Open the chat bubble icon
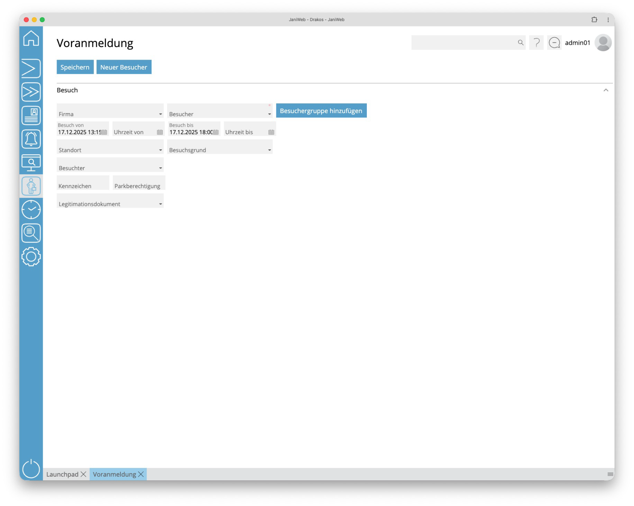 [554, 43]
